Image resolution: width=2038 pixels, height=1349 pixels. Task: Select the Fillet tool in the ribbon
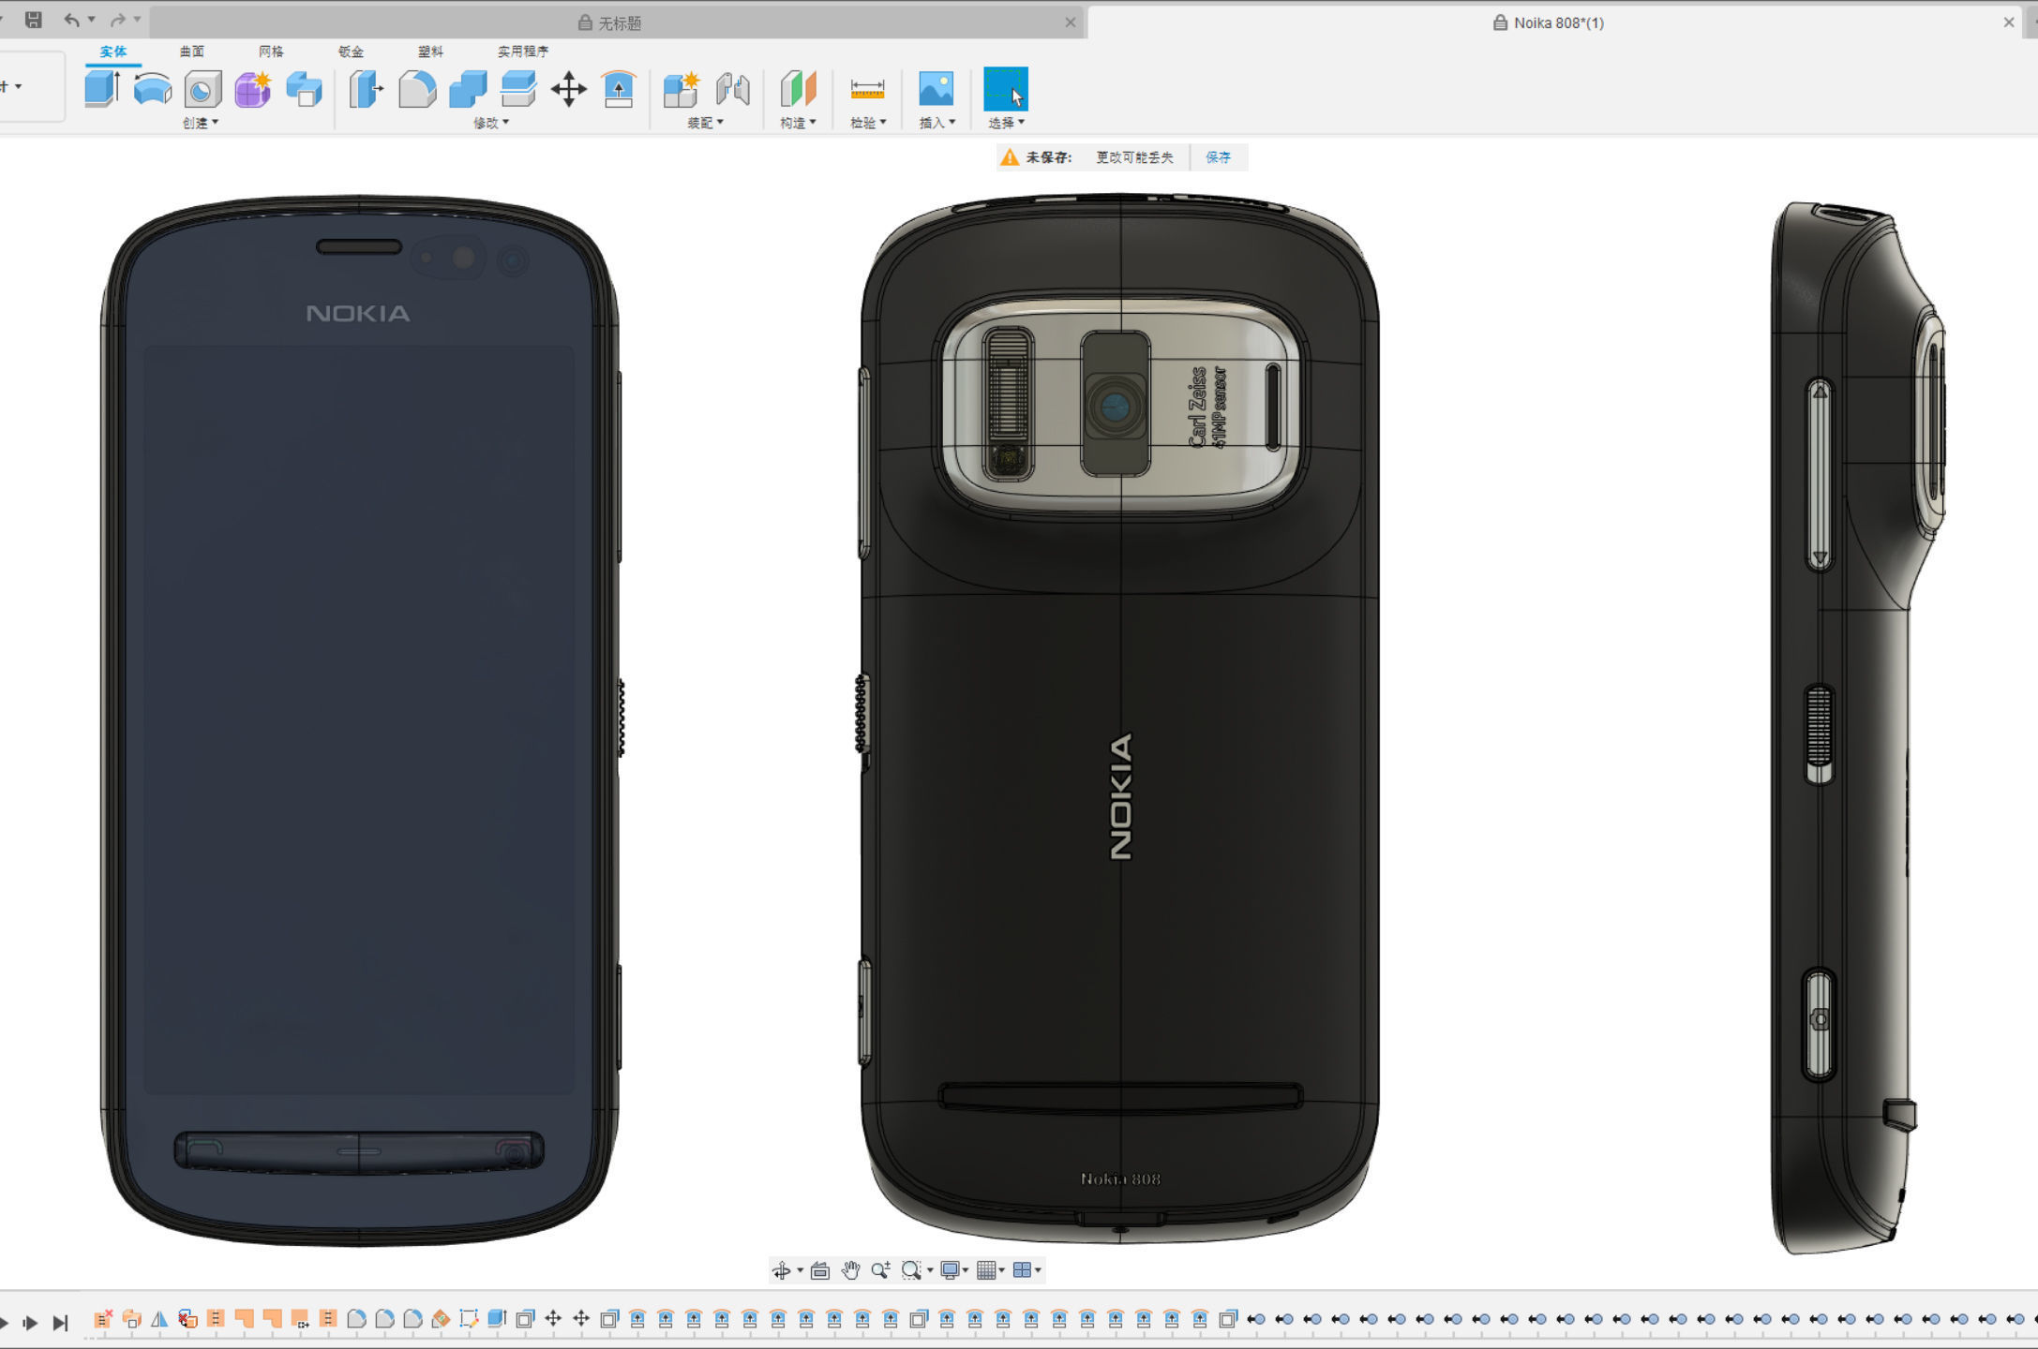click(417, 89)
